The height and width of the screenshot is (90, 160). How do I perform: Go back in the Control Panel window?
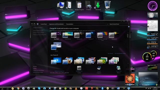[x=32, y=24]
